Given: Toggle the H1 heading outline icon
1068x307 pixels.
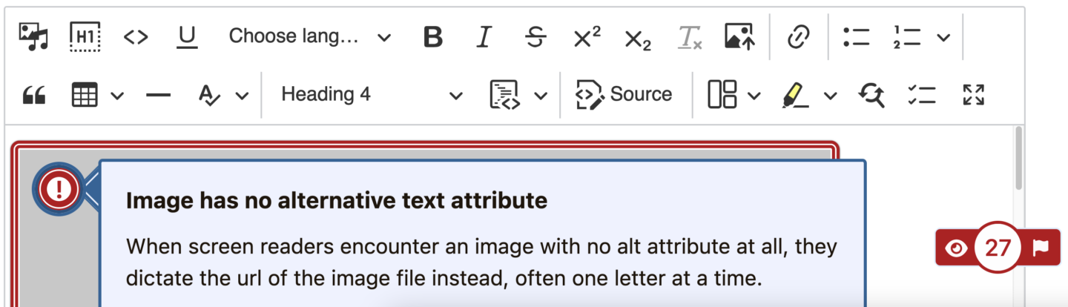Looking at the screenshot, I should [85, 37].
